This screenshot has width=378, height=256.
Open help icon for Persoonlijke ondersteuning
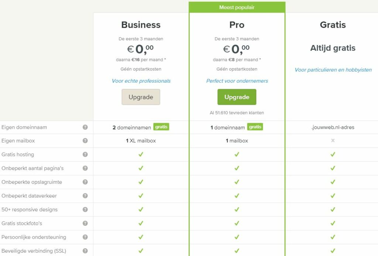pos(85,237)
